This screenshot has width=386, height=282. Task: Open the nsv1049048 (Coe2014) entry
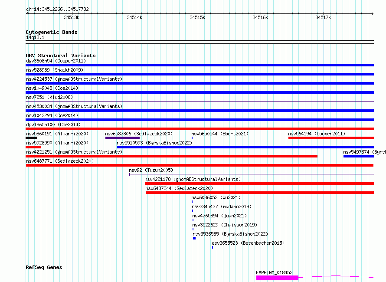(x=52, y=88)
